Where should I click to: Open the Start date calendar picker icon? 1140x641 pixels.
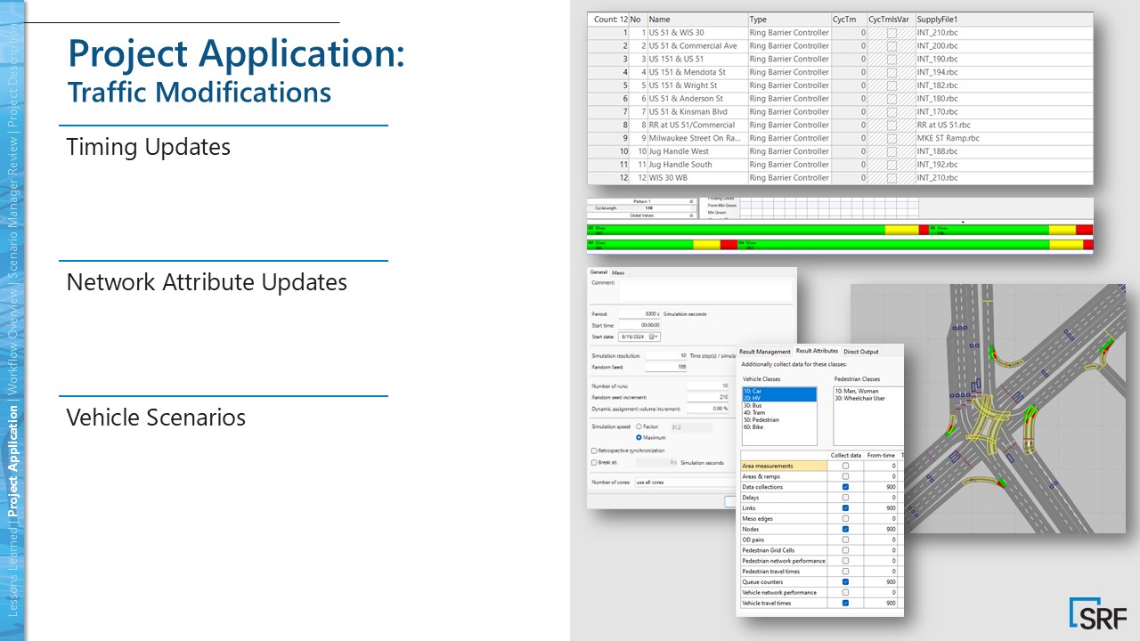(653, 337)
